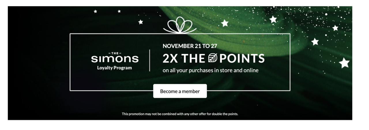Viewport: 369px width, 130px height.
Task: Click the promotion disclaimer text at bottom
Action: tap(180, 114)
